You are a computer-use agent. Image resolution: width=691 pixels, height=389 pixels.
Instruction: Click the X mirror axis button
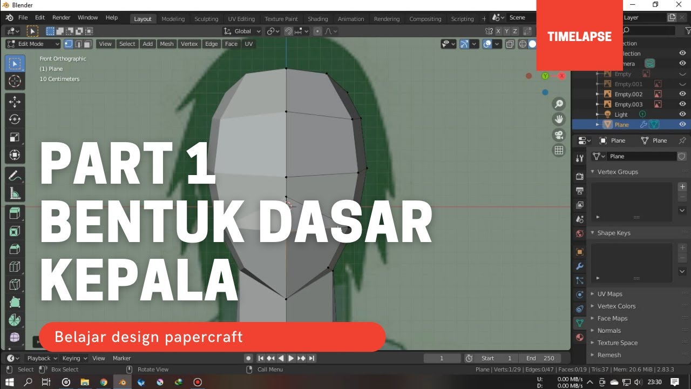[498, 31]
